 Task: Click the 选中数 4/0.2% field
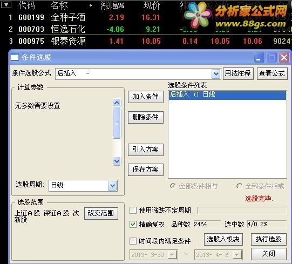click(x=267, y=224)
